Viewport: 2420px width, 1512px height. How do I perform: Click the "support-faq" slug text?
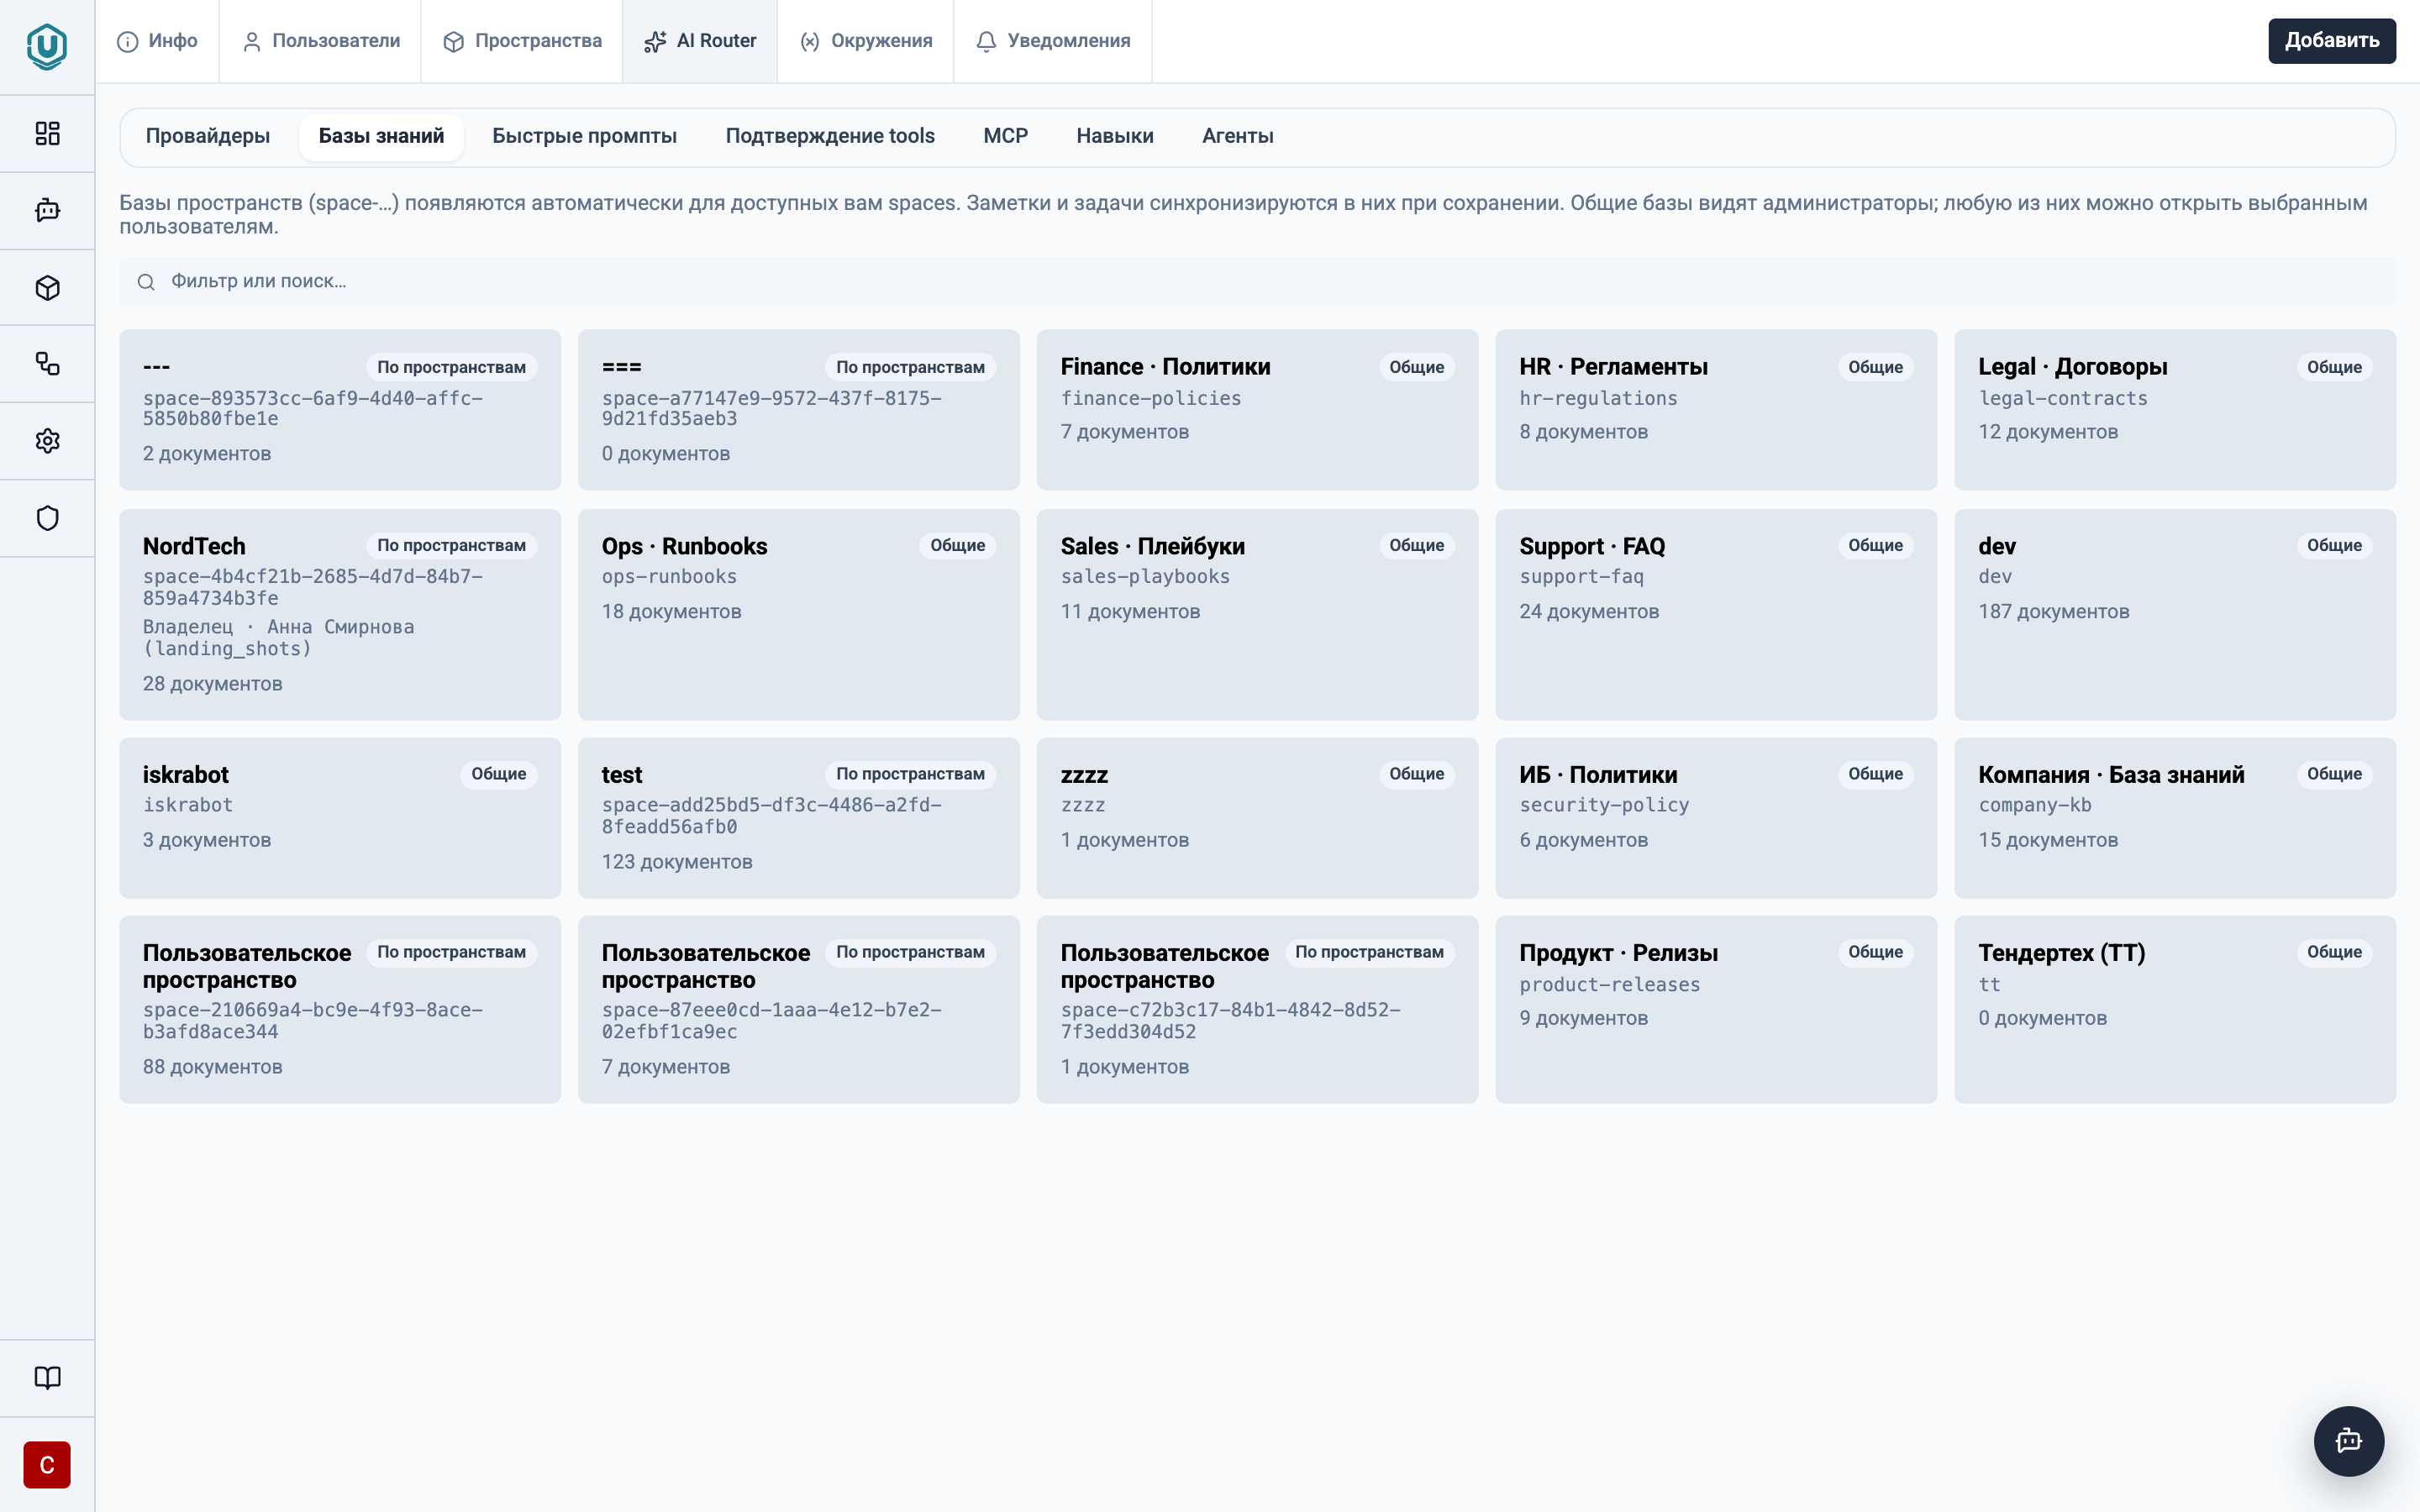1581,577
